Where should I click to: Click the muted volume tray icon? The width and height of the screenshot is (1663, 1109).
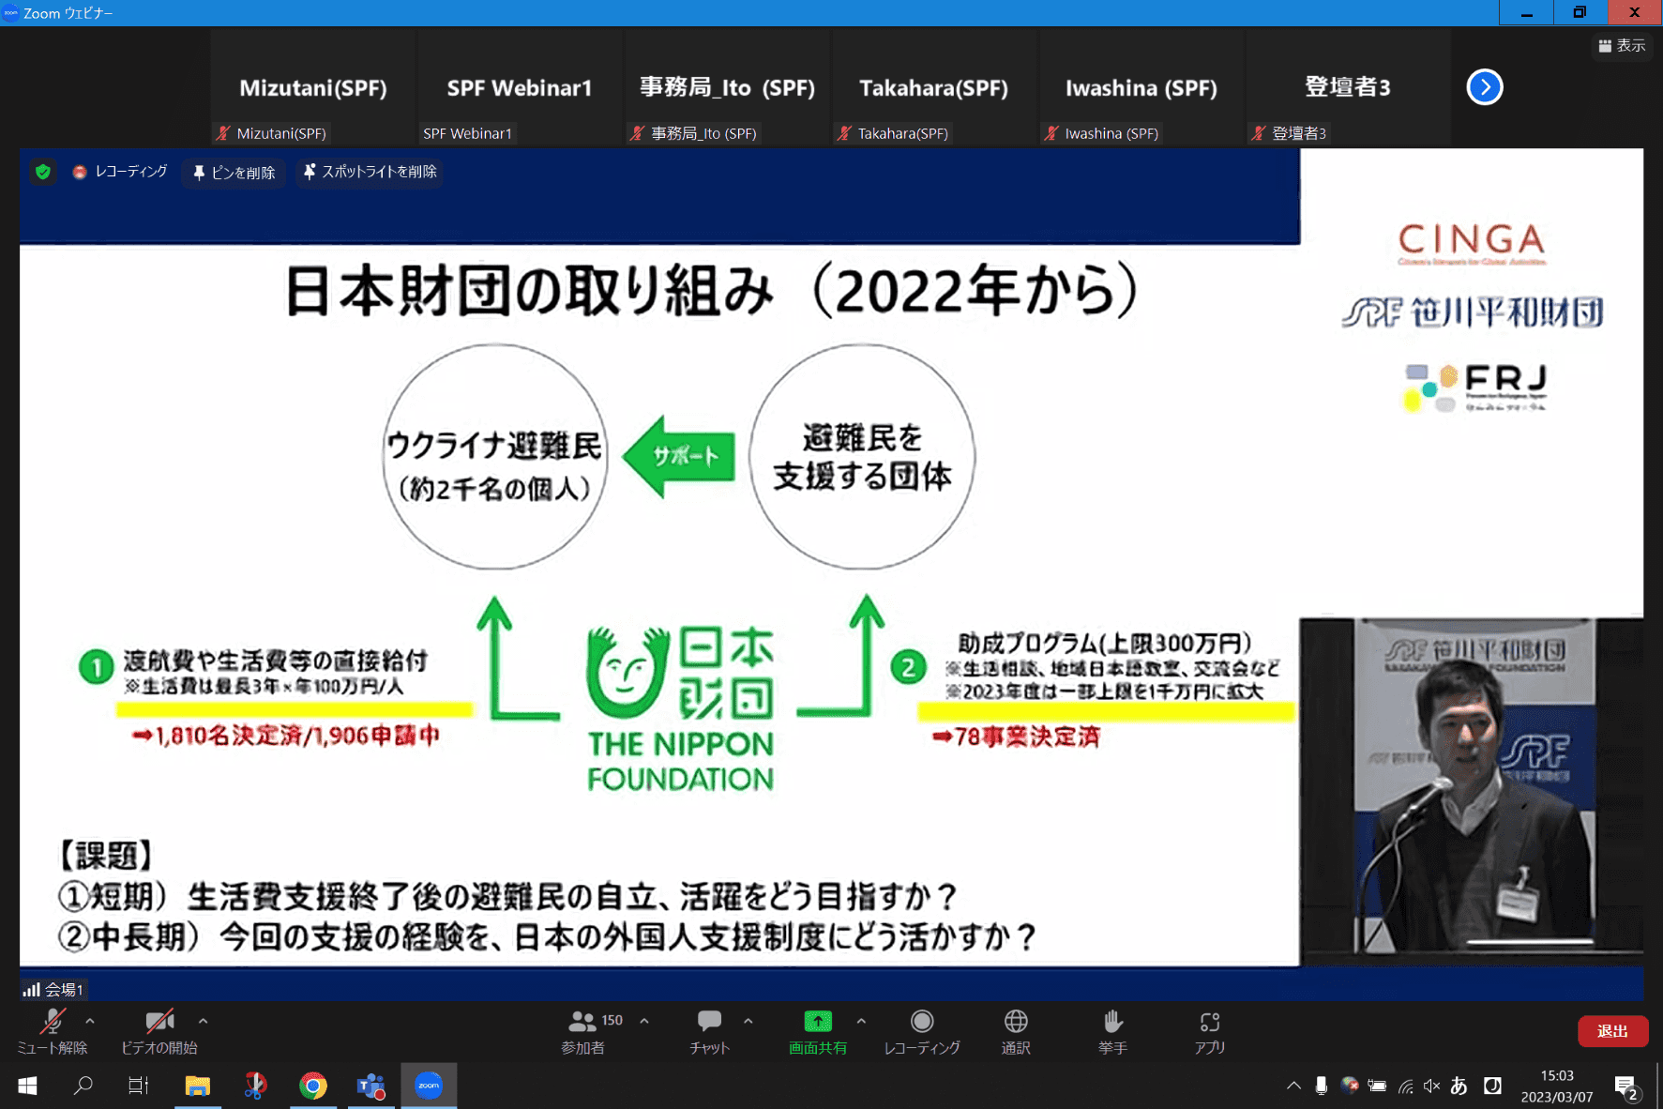(1431, 1086)
